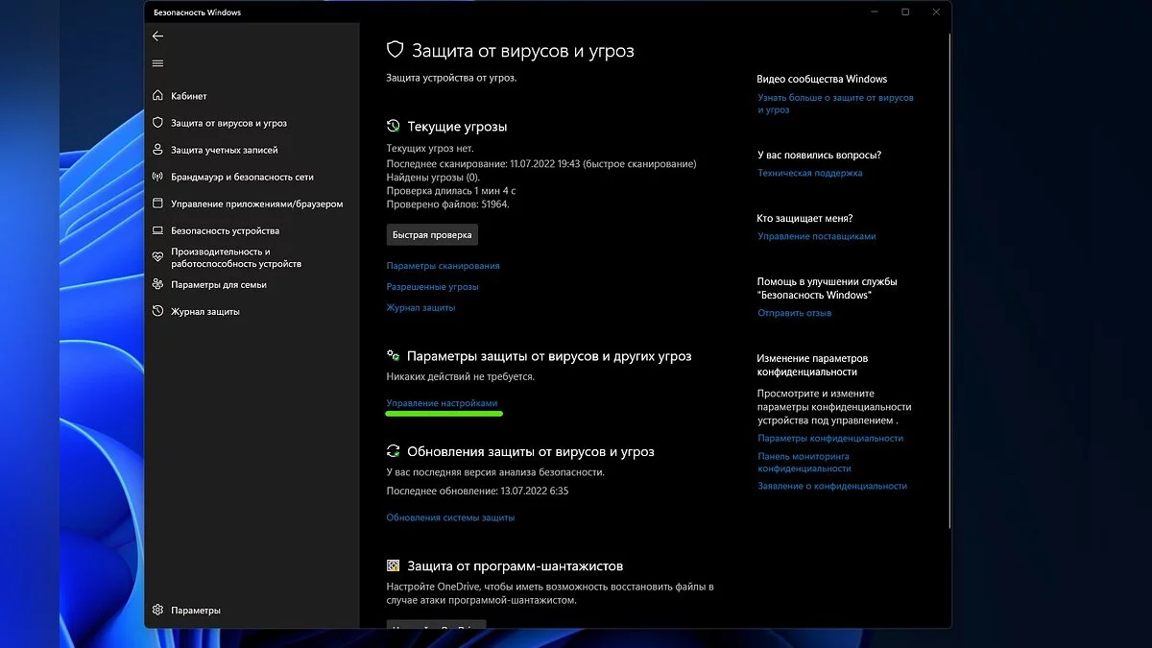Screen dimensions: 1152x648
Task: Click the wireless icon for Брандмауэр
Action: (157, 177)
